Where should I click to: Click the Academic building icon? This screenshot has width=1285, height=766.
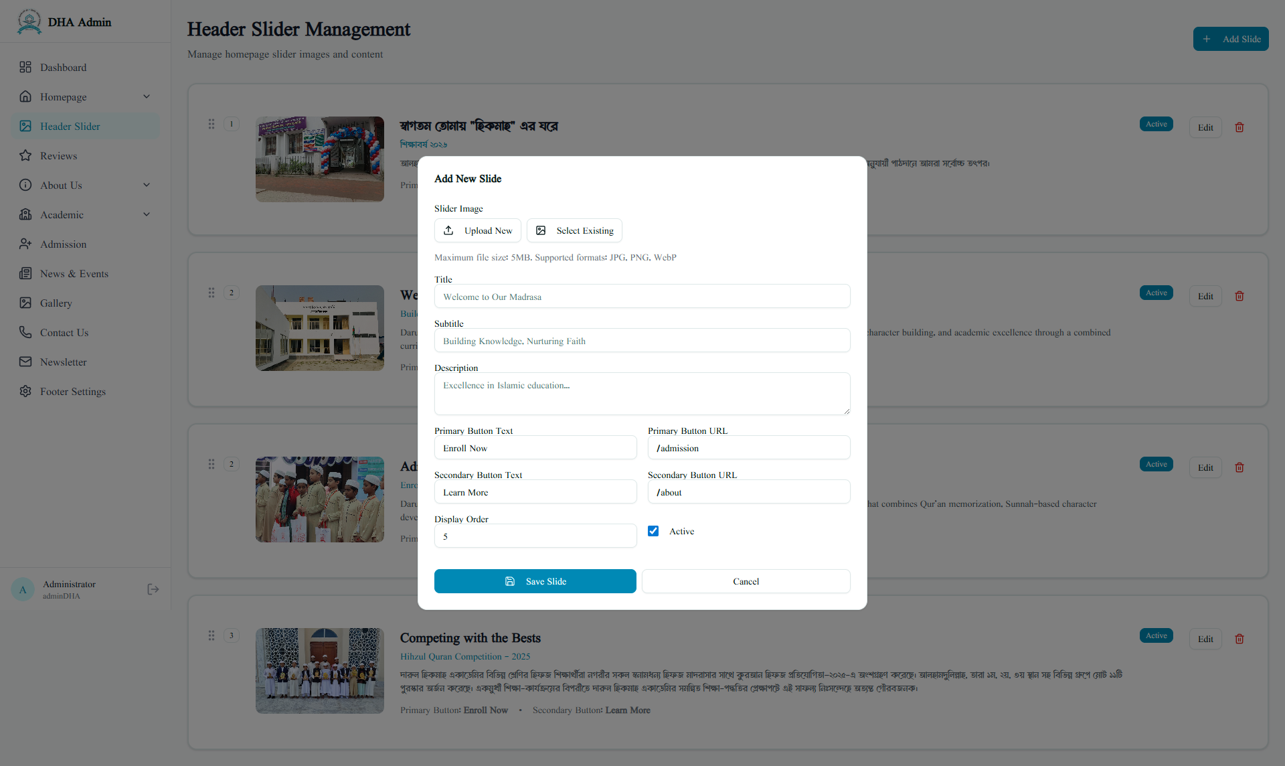25,214
